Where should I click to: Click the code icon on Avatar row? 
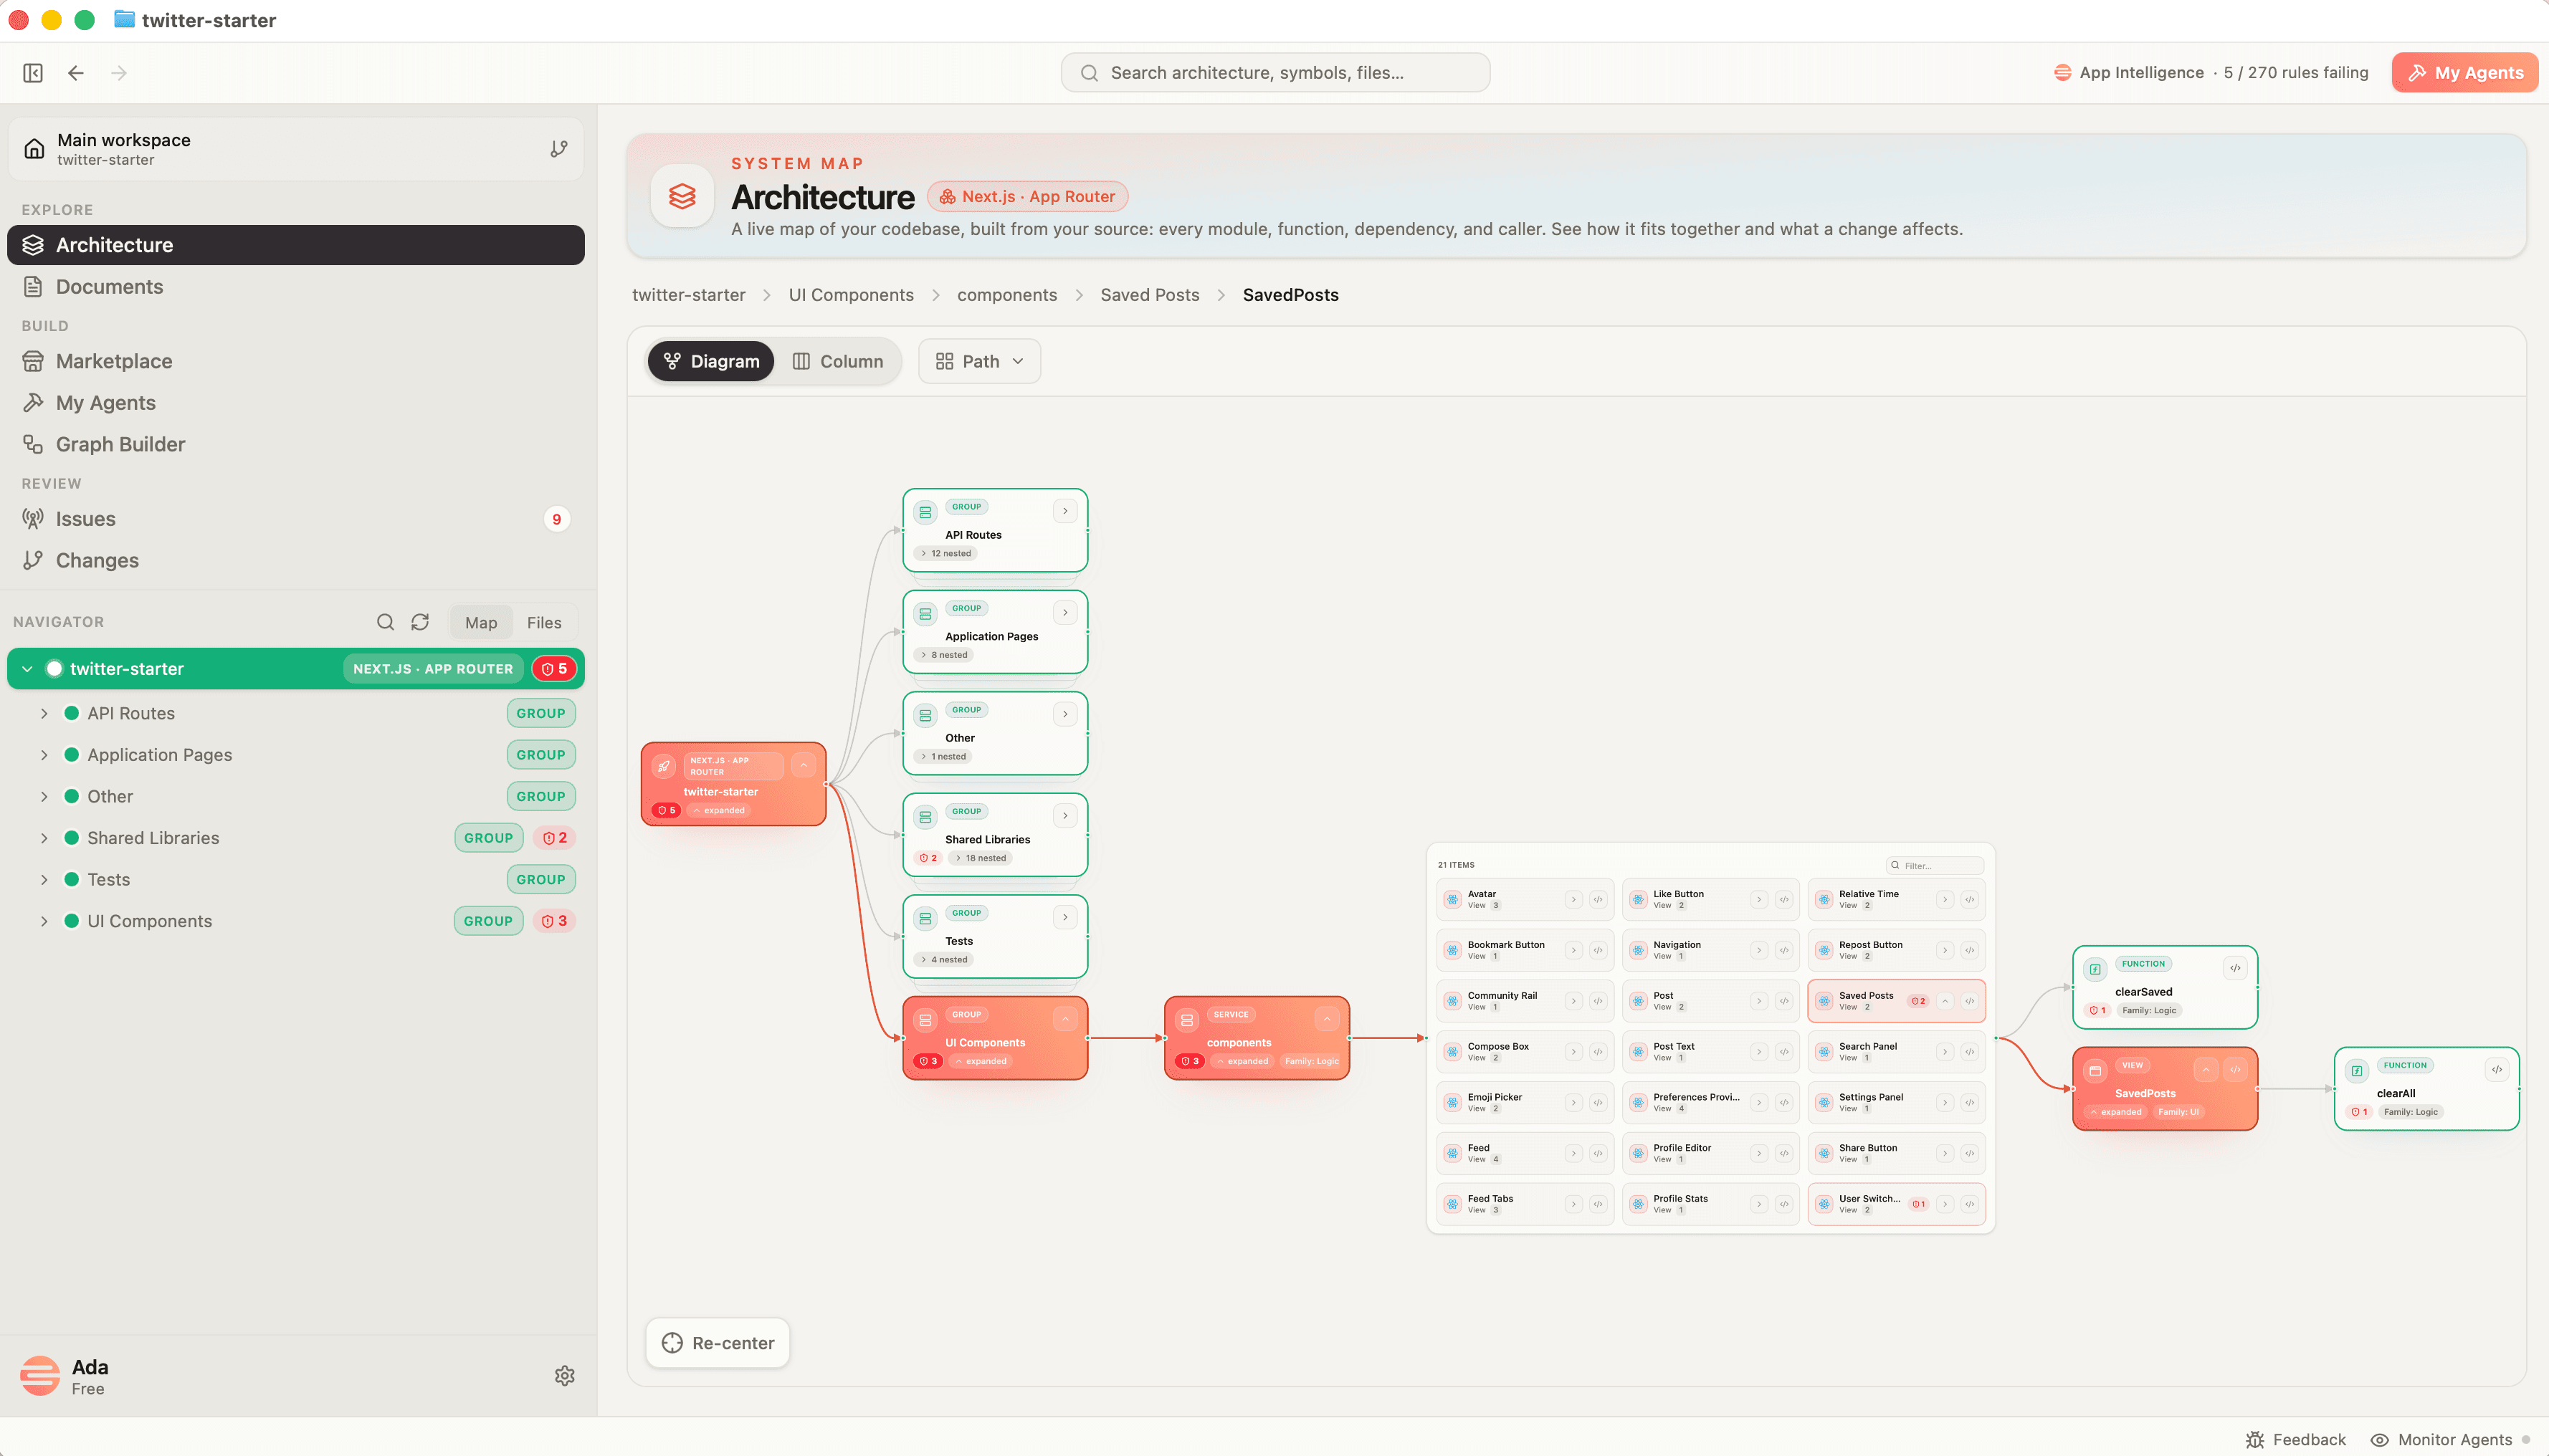coord(1599,899)
